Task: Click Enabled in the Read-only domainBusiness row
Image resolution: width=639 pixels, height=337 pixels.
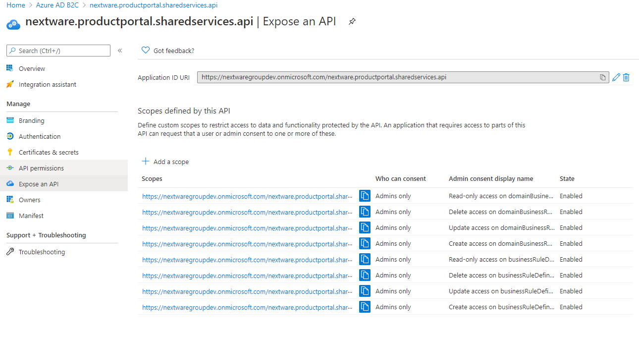Action: pos(571,196)
